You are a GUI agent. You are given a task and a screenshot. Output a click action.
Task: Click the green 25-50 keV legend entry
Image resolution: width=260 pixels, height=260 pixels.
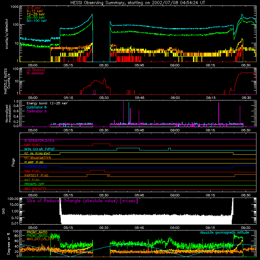click(36, 18)
